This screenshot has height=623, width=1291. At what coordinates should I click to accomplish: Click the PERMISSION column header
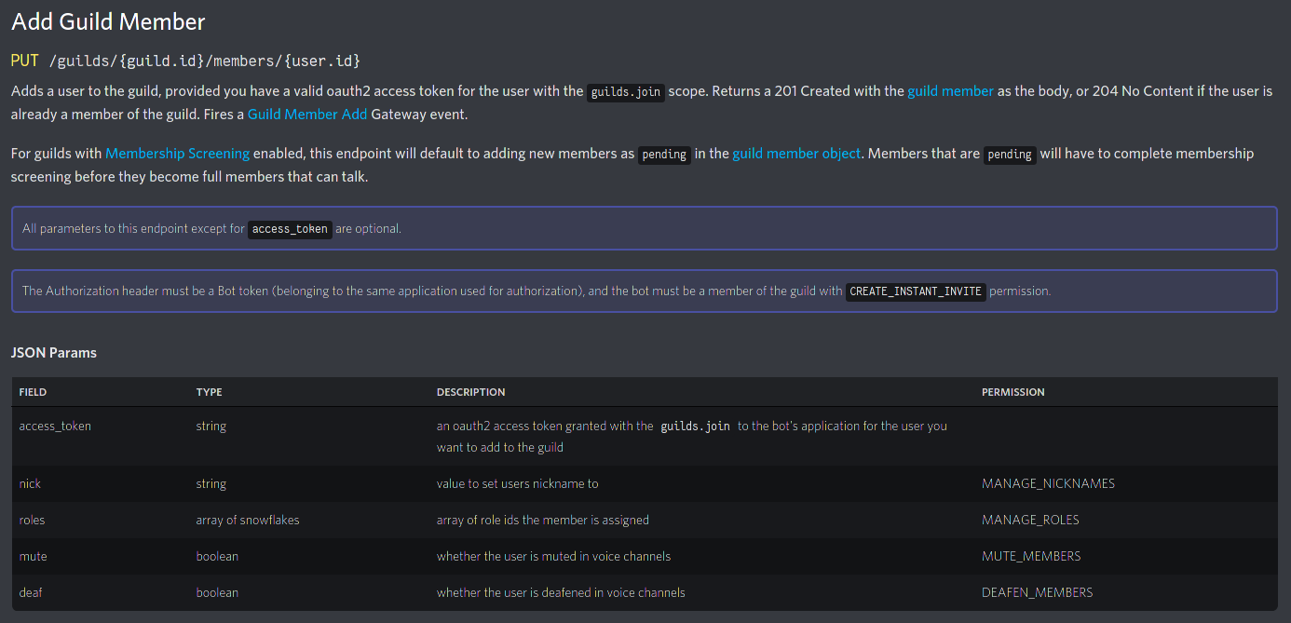pyautogui.click(x=1012, y=392)
